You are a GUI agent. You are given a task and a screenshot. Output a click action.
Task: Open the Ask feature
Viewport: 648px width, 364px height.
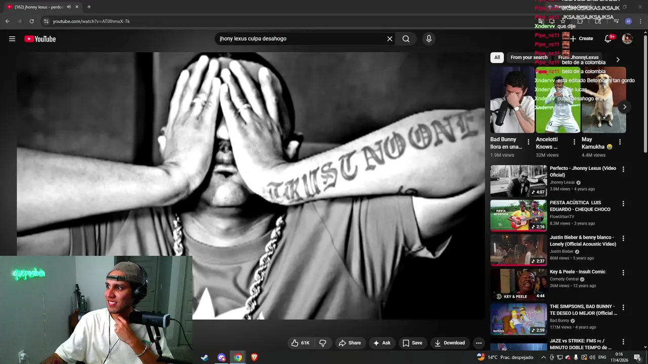[382, 343]
